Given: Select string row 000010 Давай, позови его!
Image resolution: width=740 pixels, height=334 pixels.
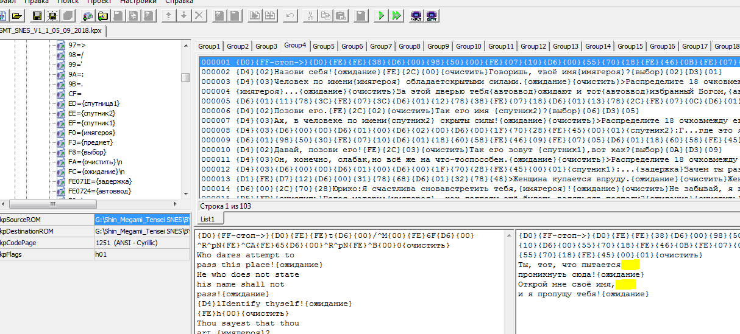Looking at the screenshot, I should pyautogui.click(x=469, y=150).
